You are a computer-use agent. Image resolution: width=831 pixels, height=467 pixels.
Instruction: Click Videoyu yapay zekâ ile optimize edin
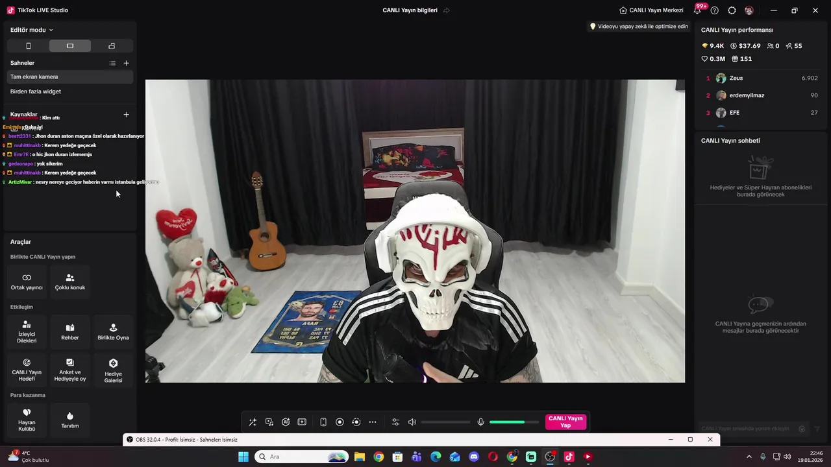coord(639,27)
